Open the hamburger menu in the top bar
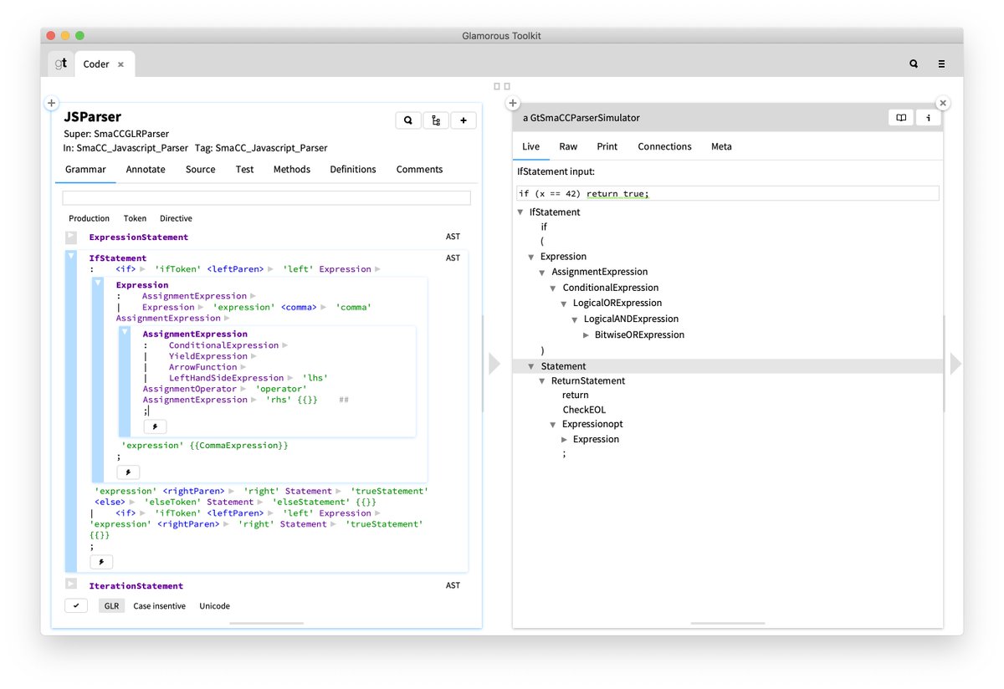 click(941, 64)
